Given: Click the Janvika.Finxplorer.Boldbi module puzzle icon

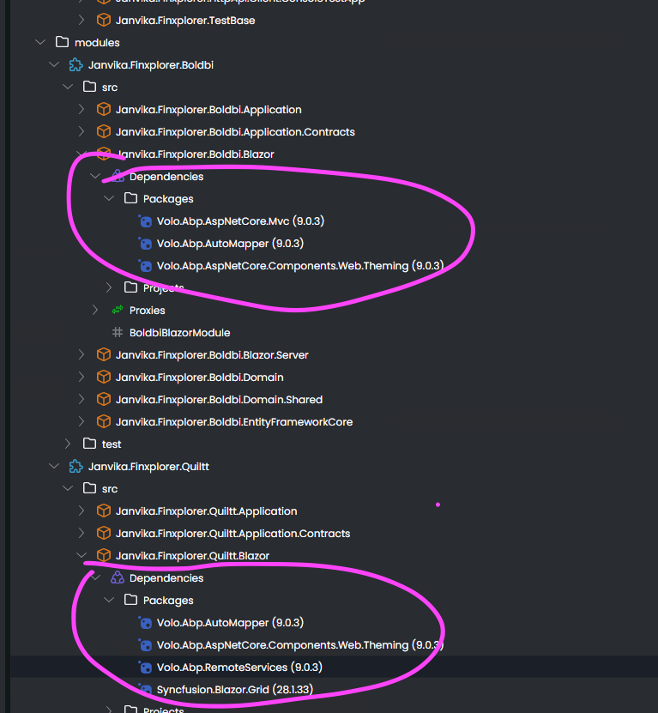Looking at the screenshot, I should [75, 65].
